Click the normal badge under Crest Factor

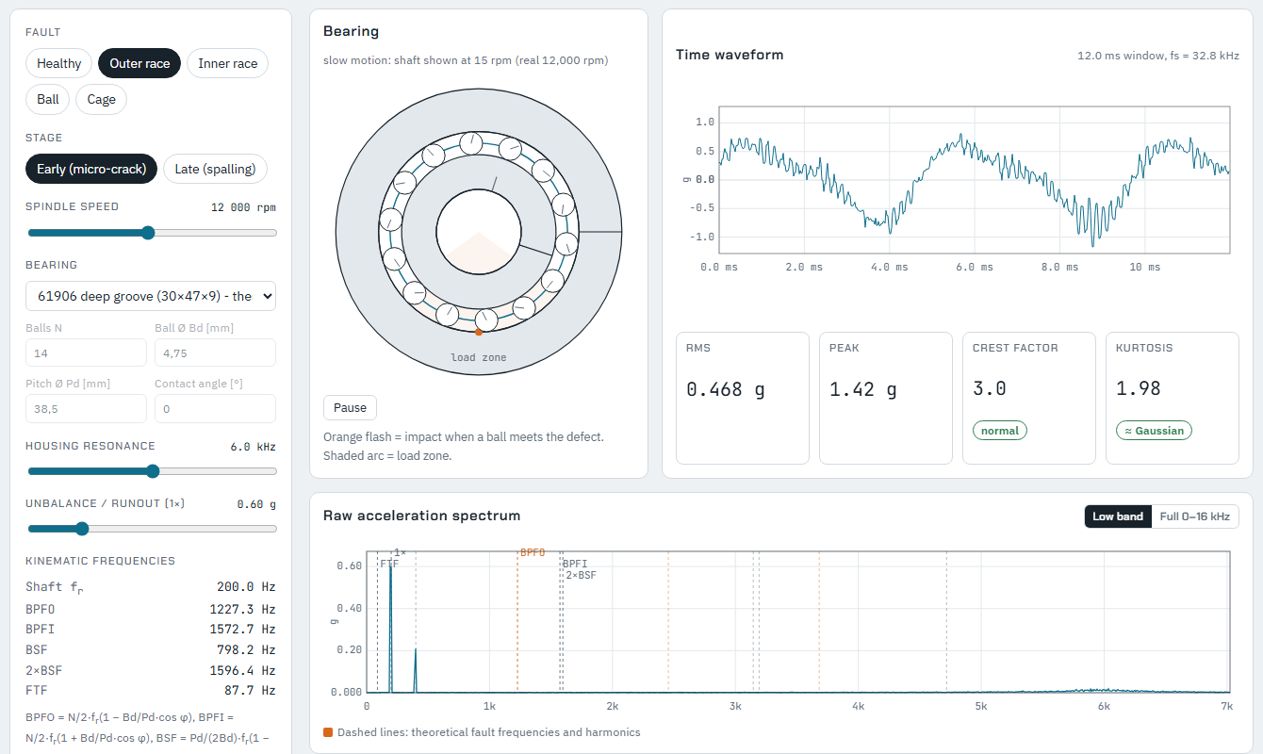(x=1000, y=431)
